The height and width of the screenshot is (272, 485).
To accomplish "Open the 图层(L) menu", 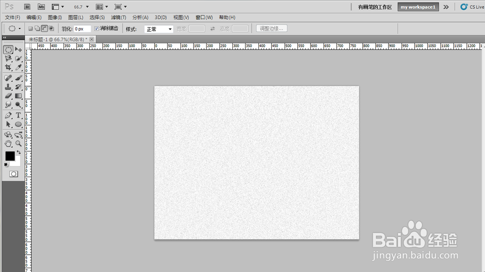I will 76,17.
